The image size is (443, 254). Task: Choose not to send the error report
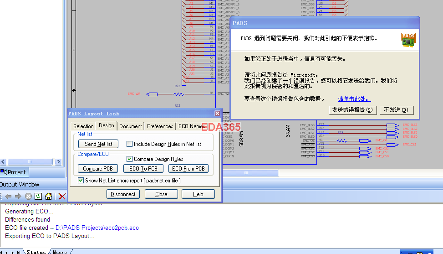[x=397, y=110]
